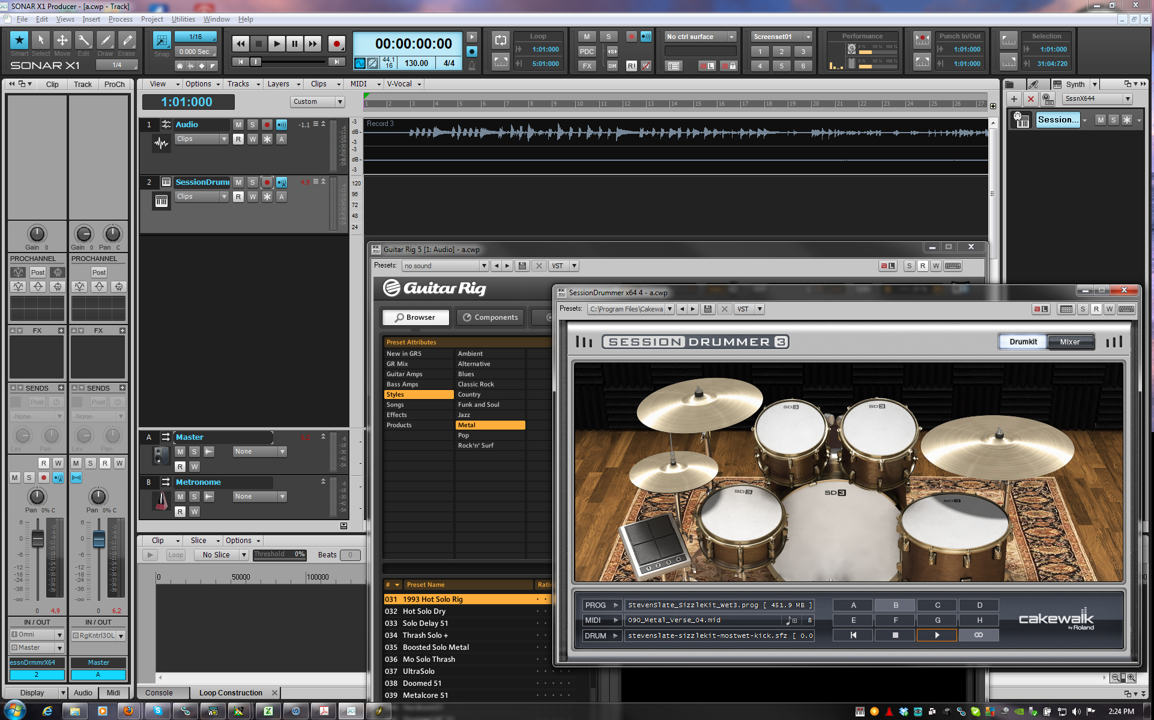Start playback in SONAR transport
1154x720 pixels.
pyautogui.click(x=276, y=43)
